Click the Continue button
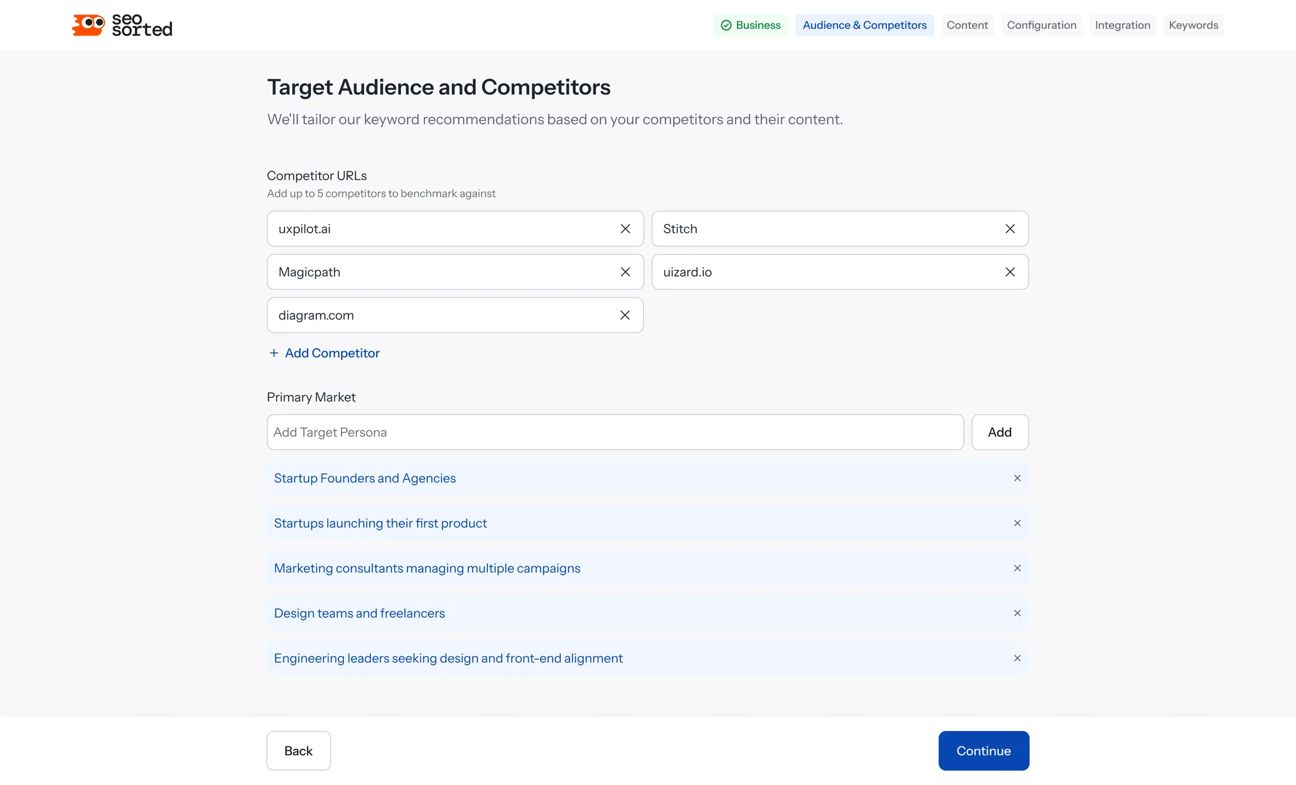Viewport: 1296px width, 785px height. click(983, 751)
